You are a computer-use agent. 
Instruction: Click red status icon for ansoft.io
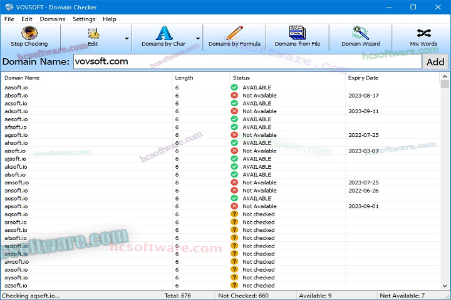click(234, 191)
